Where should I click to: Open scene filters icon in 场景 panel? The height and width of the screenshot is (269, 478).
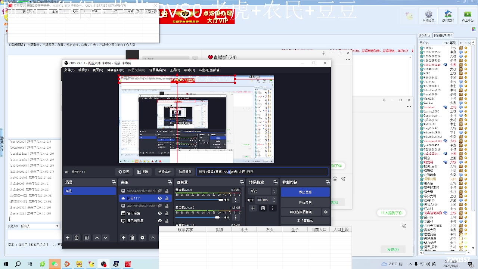(x=87, y=238)
